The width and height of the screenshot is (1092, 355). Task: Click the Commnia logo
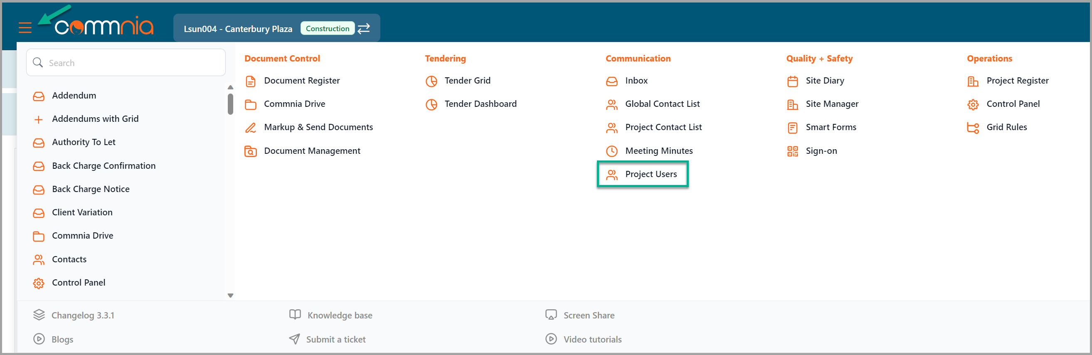104,26
